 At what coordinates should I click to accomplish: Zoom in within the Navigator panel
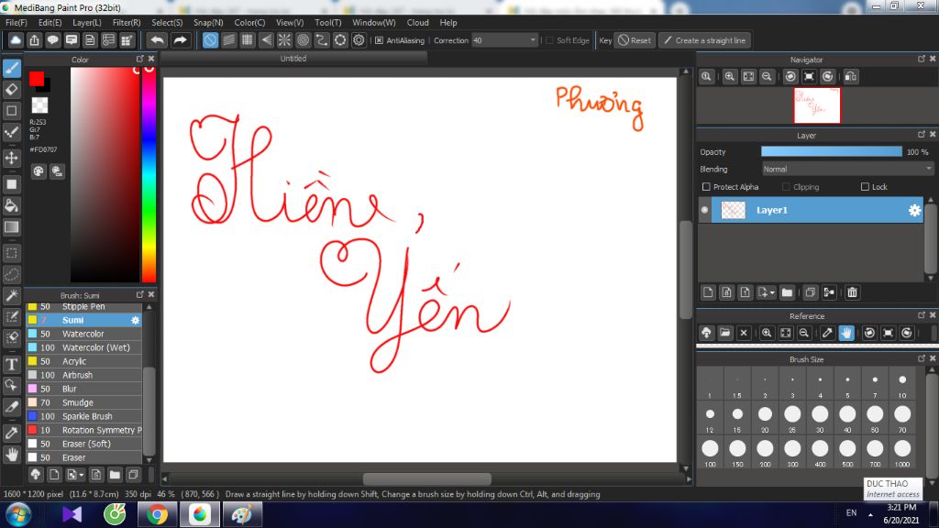coord(729,76)
